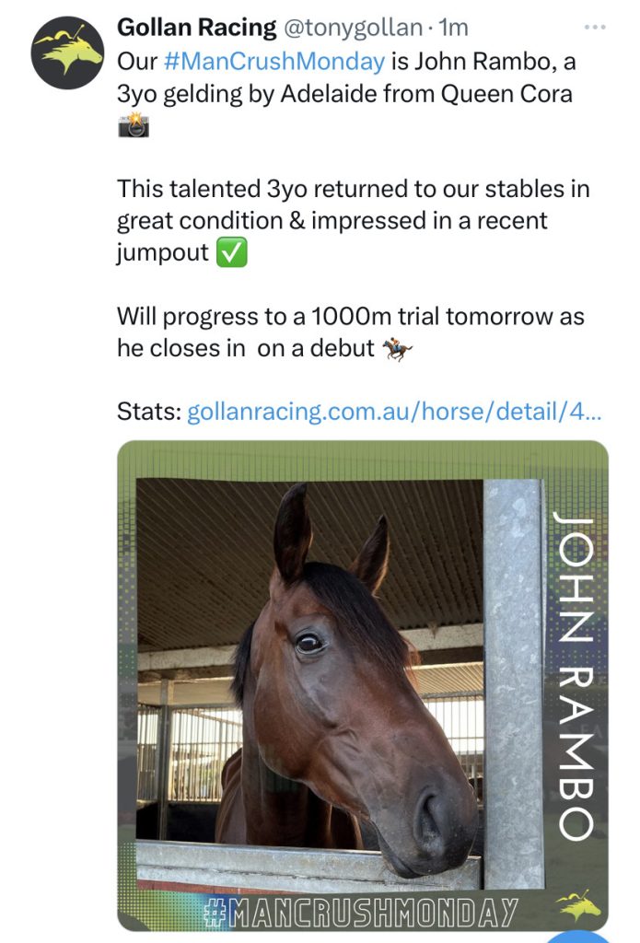Screen dimensions: 640x943
Task: Tap the Gollan Racing display name
Action: point(197,27)
